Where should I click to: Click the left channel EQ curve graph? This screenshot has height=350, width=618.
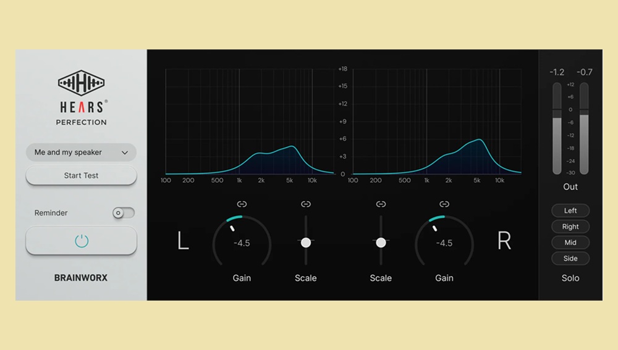(250, 121)
